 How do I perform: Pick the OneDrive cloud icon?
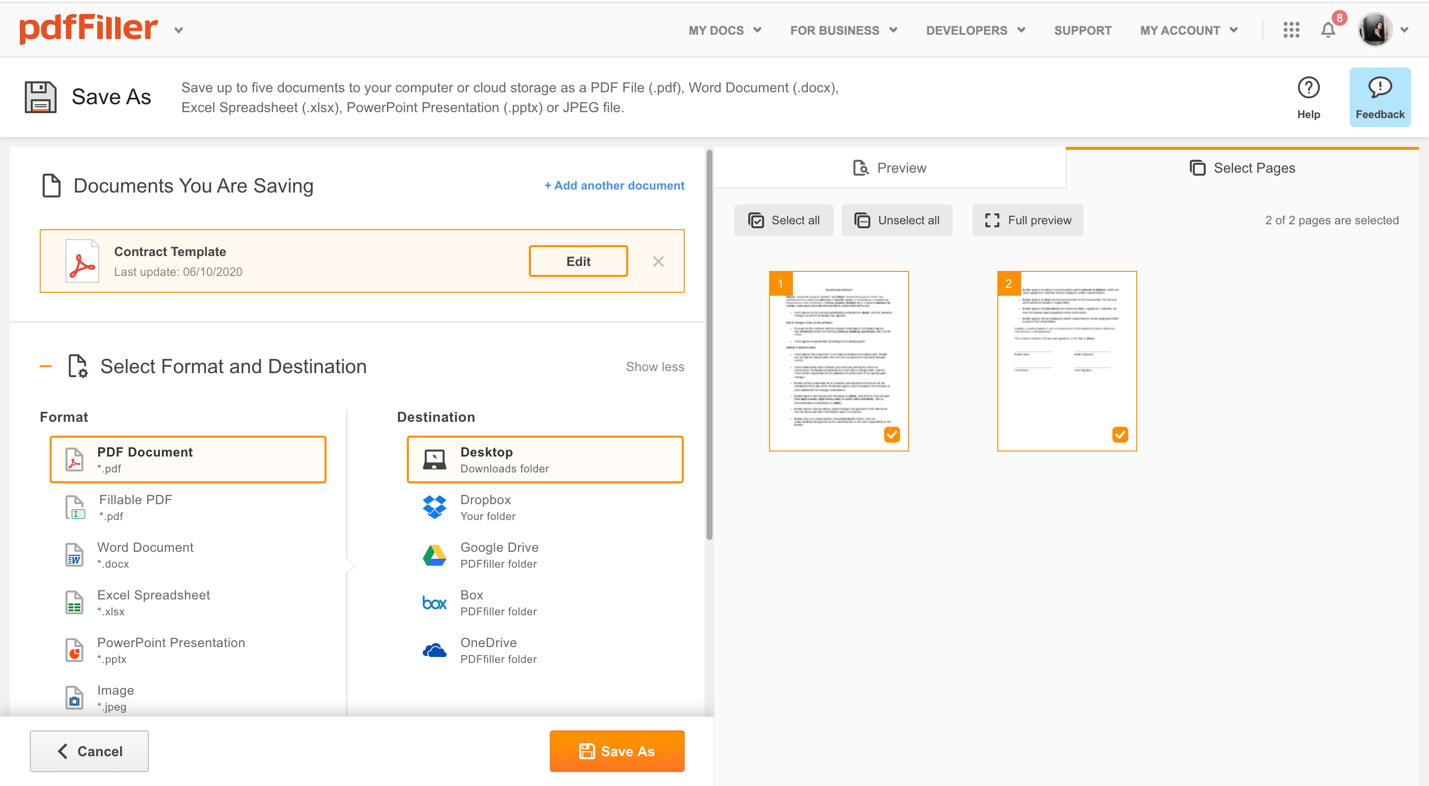[x=434, y=650]
